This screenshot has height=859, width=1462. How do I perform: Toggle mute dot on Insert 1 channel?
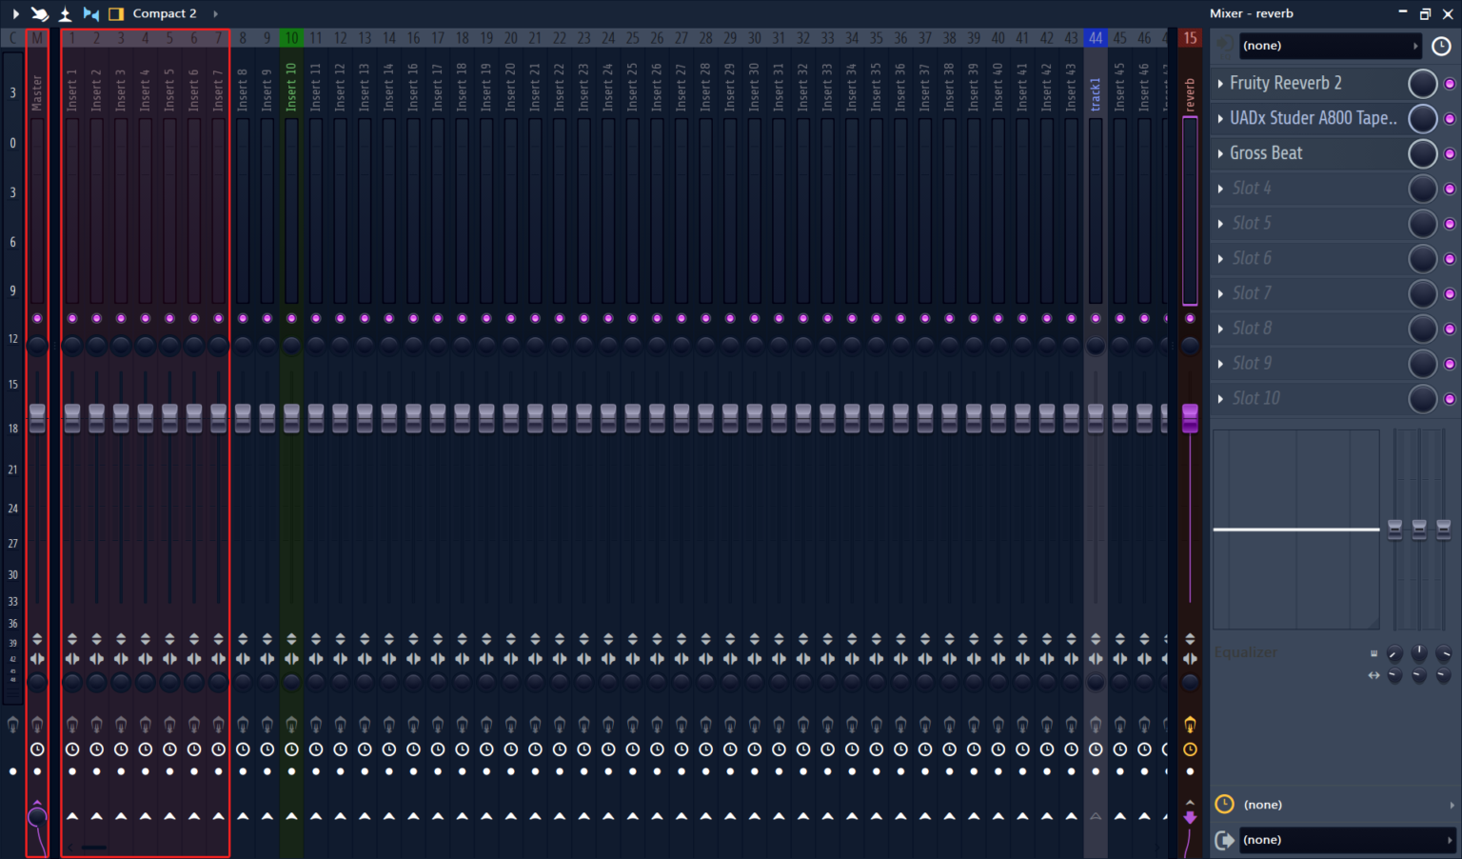[72, 317]
